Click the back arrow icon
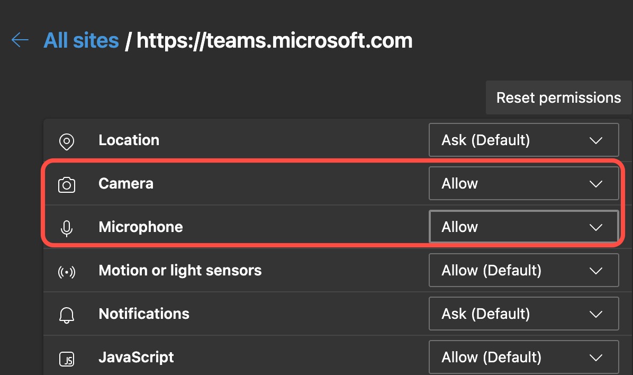The width and height of the screenshot is (633, 375). [x=20, y=40]
